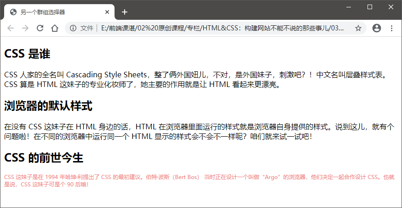The image size is (402, 208).
Task: Minimize the browser window
Action: pos(349,7)
